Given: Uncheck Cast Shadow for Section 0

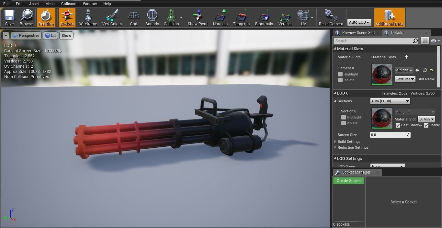Looking at the screenshot, I should point(398,125).
